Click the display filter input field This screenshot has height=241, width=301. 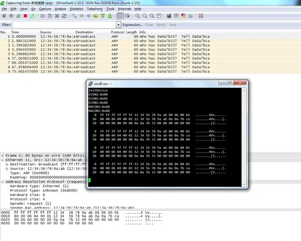(x=64, y=25)
